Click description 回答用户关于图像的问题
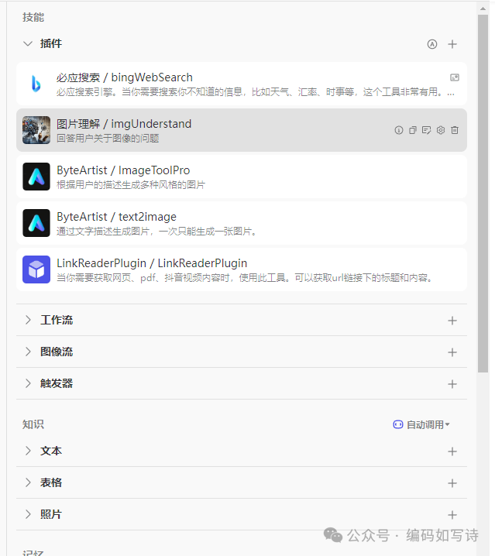This screenshot has height=556, width=495. [108, 139]
